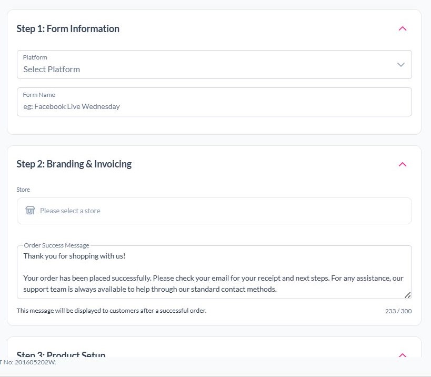Open the Please select a store selector

[214, 211]
